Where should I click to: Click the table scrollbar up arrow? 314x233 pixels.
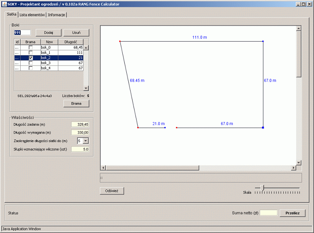coord(86,47)
